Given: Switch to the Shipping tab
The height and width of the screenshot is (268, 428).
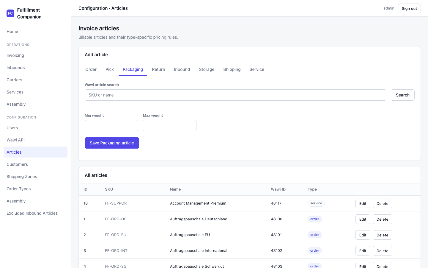Looking at the screenshot, I should 232,69.
